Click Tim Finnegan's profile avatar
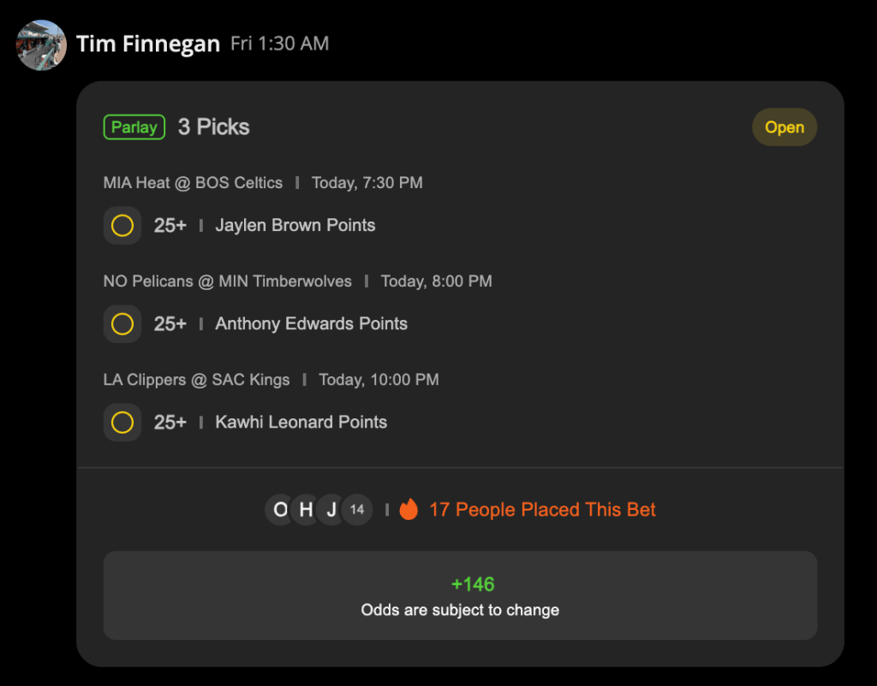This screenshot has width=877, height=686. (x=41, y=44)
